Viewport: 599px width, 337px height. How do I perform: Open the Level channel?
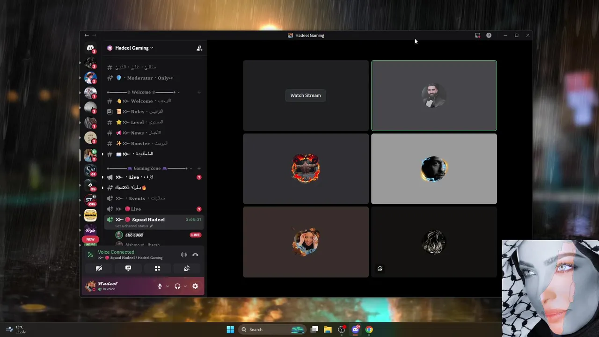[154, 122]
